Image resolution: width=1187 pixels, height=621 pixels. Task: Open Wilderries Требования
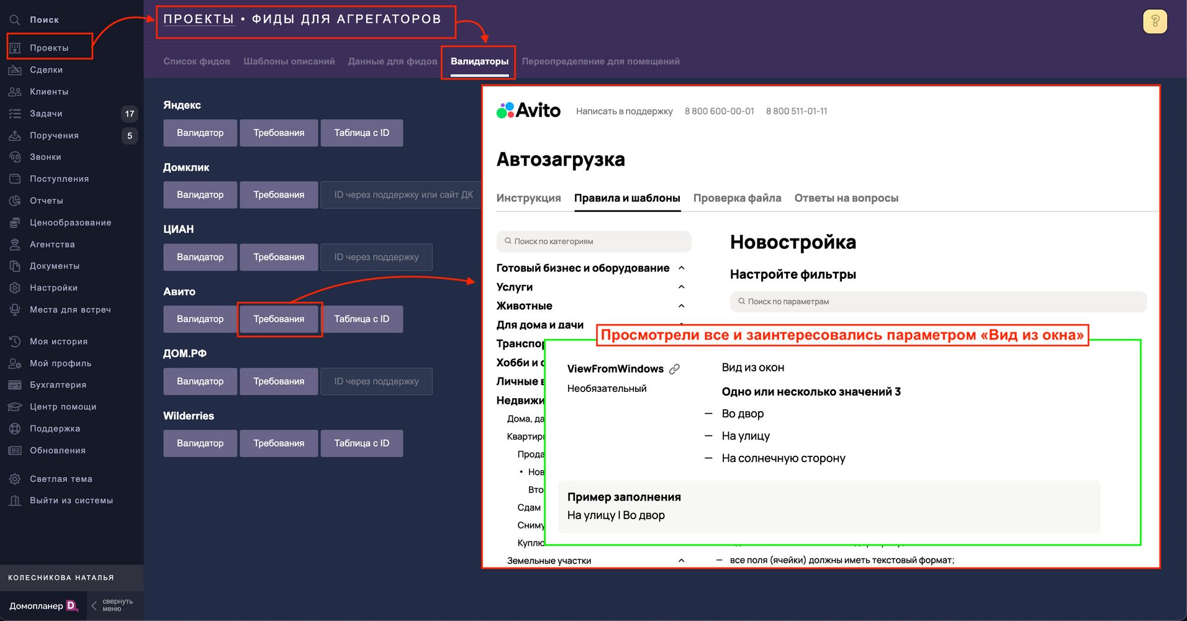pos(279,443)
